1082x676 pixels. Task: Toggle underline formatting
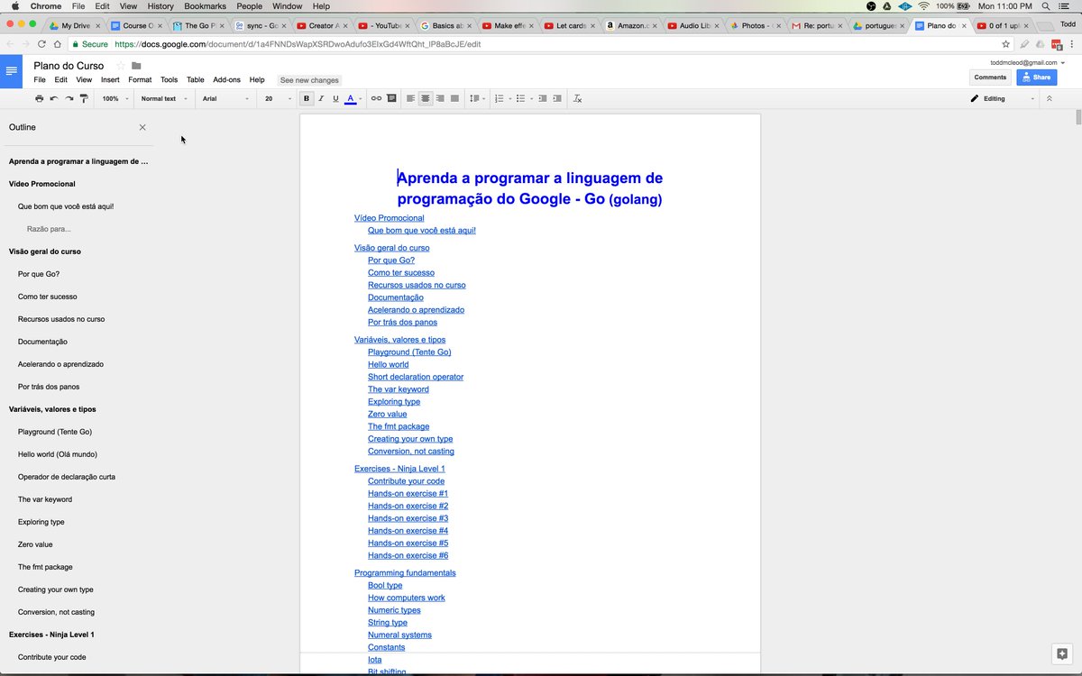pos(335,98)
